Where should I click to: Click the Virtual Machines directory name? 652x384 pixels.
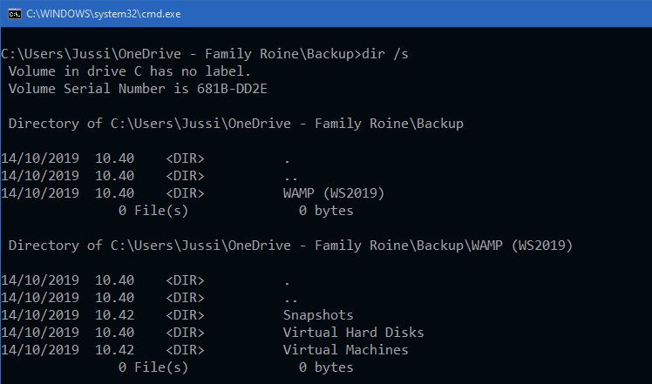click(x=345, y=350)
